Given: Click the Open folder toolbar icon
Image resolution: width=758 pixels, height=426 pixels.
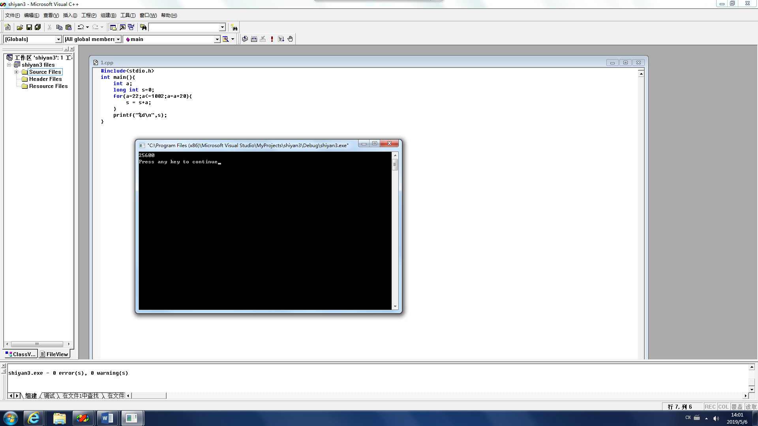Looking at the screenshot, I should click(20, 27).
